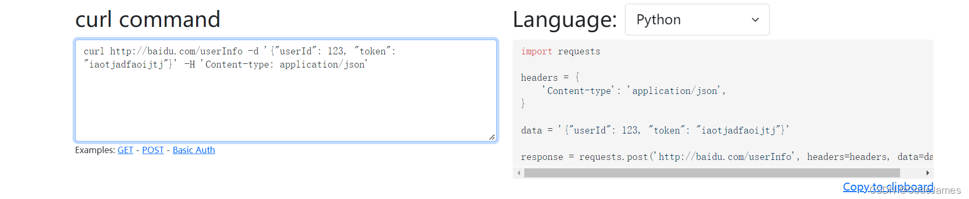
Task: Open the Basic Auth example link
Action: coord(193,150)
